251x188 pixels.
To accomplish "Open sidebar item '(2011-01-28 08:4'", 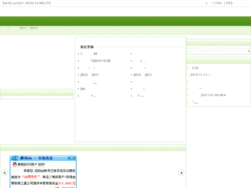I will [213, 95].
